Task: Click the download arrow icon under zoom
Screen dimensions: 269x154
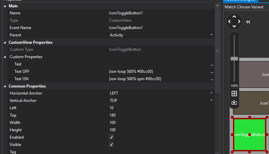Action: [x=234, y=102]
